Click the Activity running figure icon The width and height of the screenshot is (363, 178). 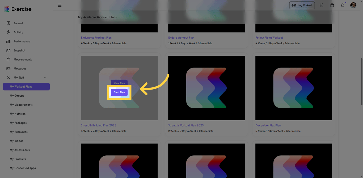click(9, 32)
